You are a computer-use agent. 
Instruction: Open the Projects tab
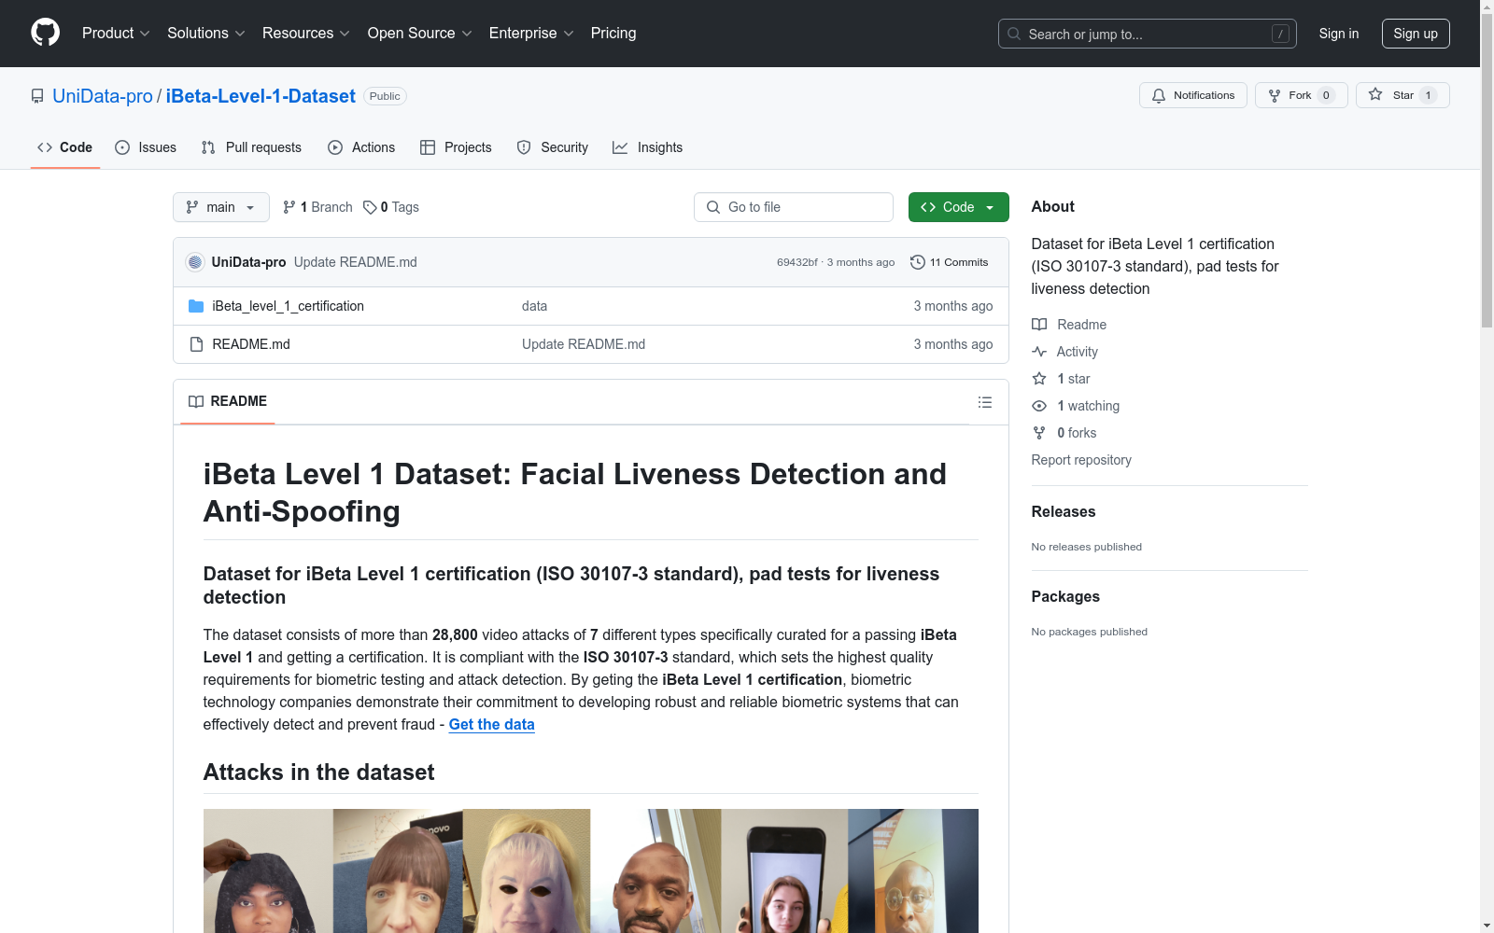pos(456,147)
